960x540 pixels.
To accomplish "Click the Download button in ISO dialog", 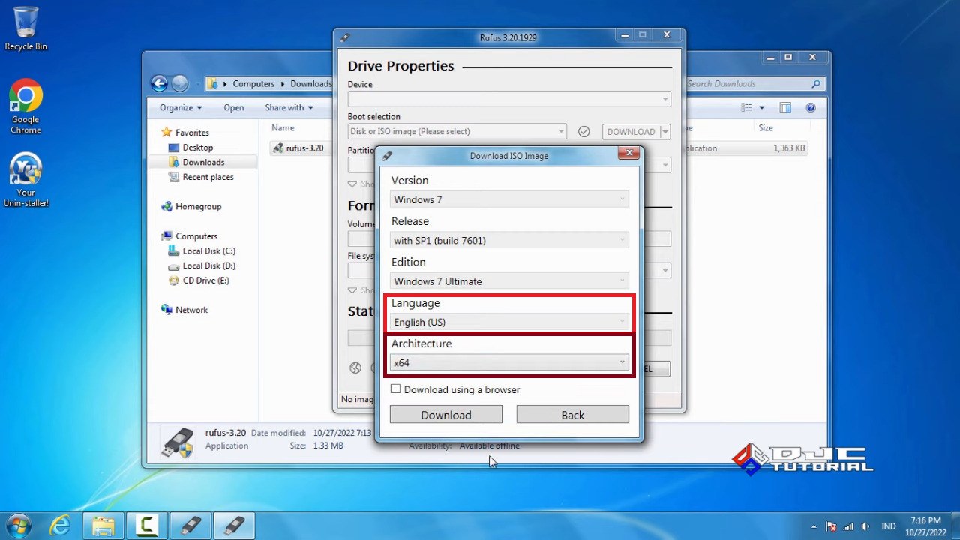I will (x=445, y=415).
